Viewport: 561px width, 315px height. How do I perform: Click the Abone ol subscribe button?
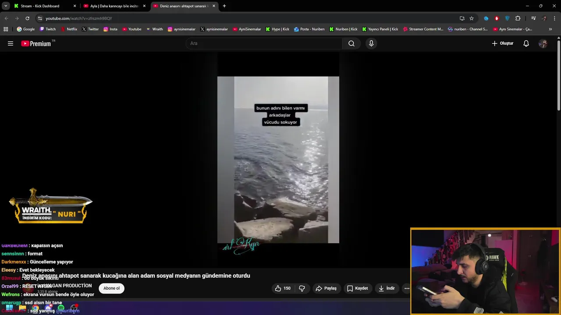[111, 288]
